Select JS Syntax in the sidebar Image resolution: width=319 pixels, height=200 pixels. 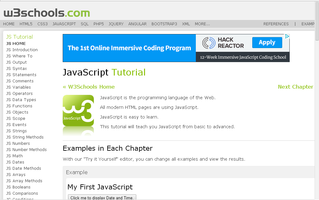[x=17, y=68]
